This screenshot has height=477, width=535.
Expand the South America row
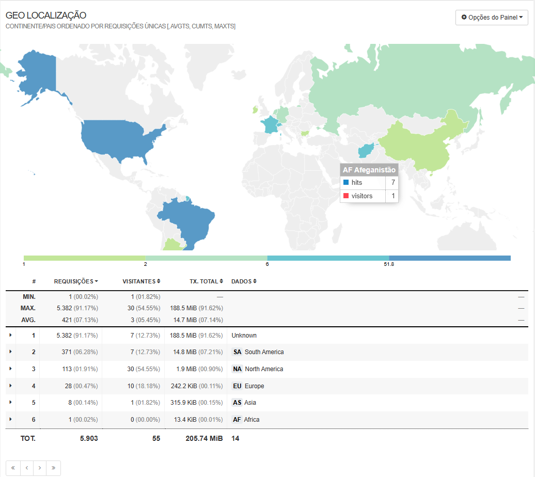click(x=11, y=352)
